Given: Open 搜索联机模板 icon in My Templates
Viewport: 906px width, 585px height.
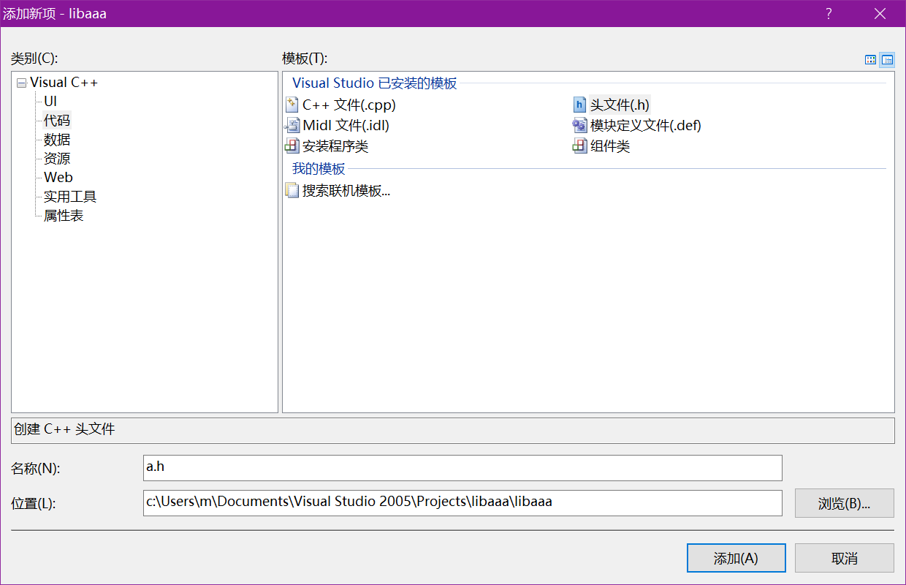Looking at the screenshot, I should 292,191.
